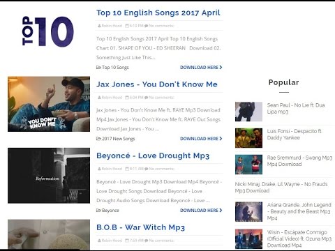This screenshot has height=251, width=335.
Task: Open the 2017 New Songs category
Action: tap(119, 139)
